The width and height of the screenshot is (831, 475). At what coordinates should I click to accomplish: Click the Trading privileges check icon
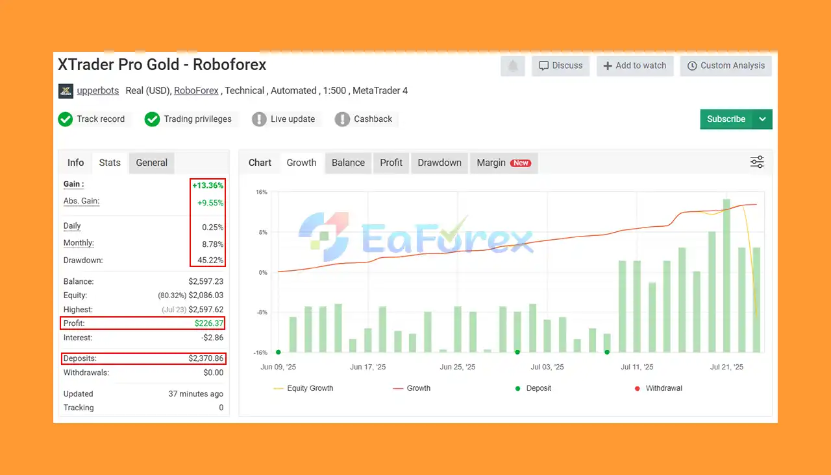pos(152,119)
